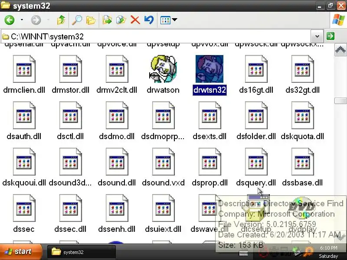
Task: Select the dssbase.dll file icon
Action: coord(302,162)
